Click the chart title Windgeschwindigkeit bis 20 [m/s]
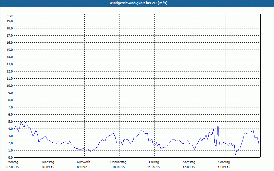The height and width of the screenshot is (171, 274). pos(138,3)
